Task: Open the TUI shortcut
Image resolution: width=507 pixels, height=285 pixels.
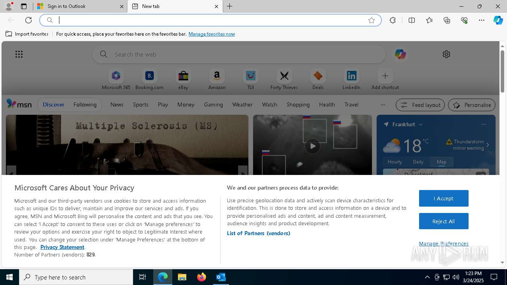Action: click(250, 80)
